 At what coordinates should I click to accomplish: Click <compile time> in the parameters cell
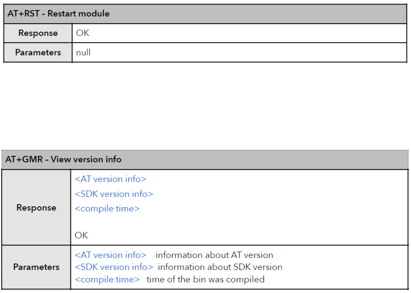coord(107,280)
